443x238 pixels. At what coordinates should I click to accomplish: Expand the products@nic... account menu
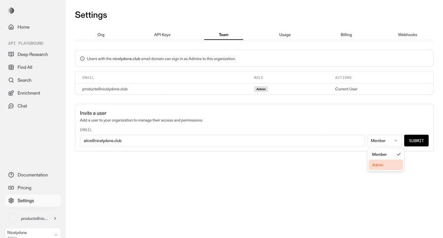pyautogui.click(x=55, y=218)
